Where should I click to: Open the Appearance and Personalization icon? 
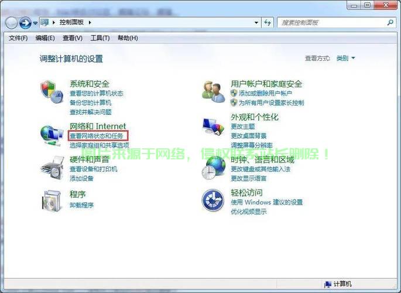coord(213,127)
